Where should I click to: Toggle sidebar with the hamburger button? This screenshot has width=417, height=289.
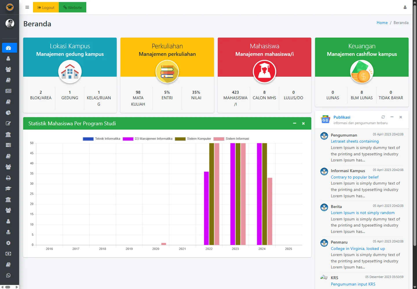(27, 8)
